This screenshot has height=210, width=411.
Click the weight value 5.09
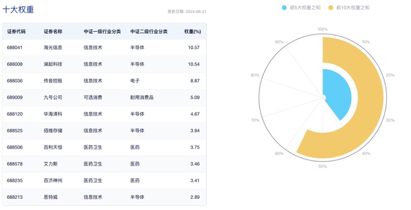coord(195,97)
